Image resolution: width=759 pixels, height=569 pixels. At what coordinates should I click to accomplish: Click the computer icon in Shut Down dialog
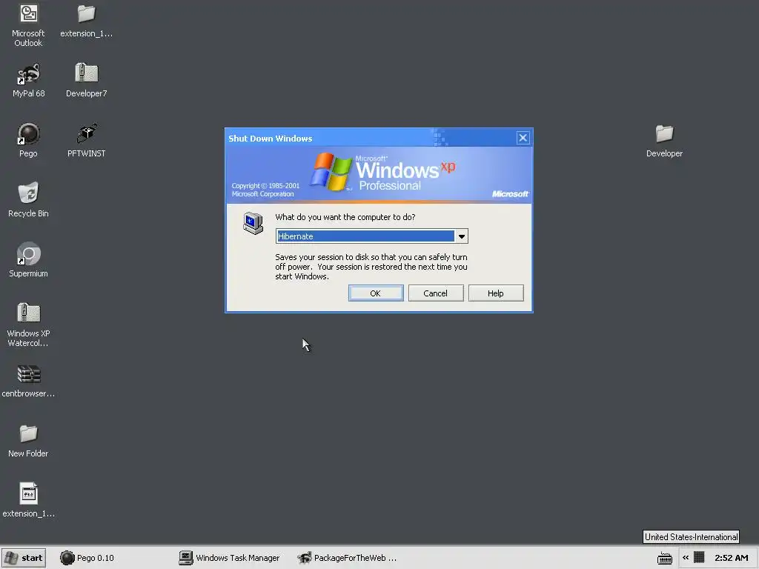[253, 223]
